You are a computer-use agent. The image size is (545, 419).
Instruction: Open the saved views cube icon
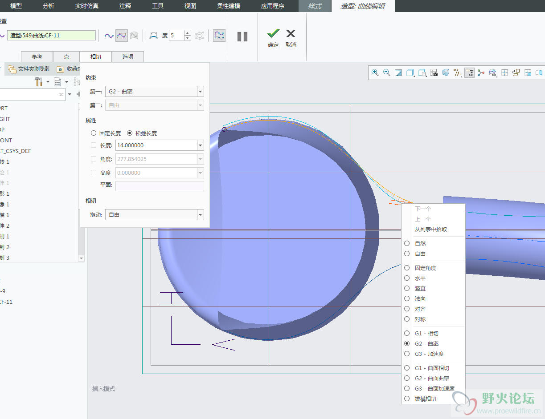(422, 73)
